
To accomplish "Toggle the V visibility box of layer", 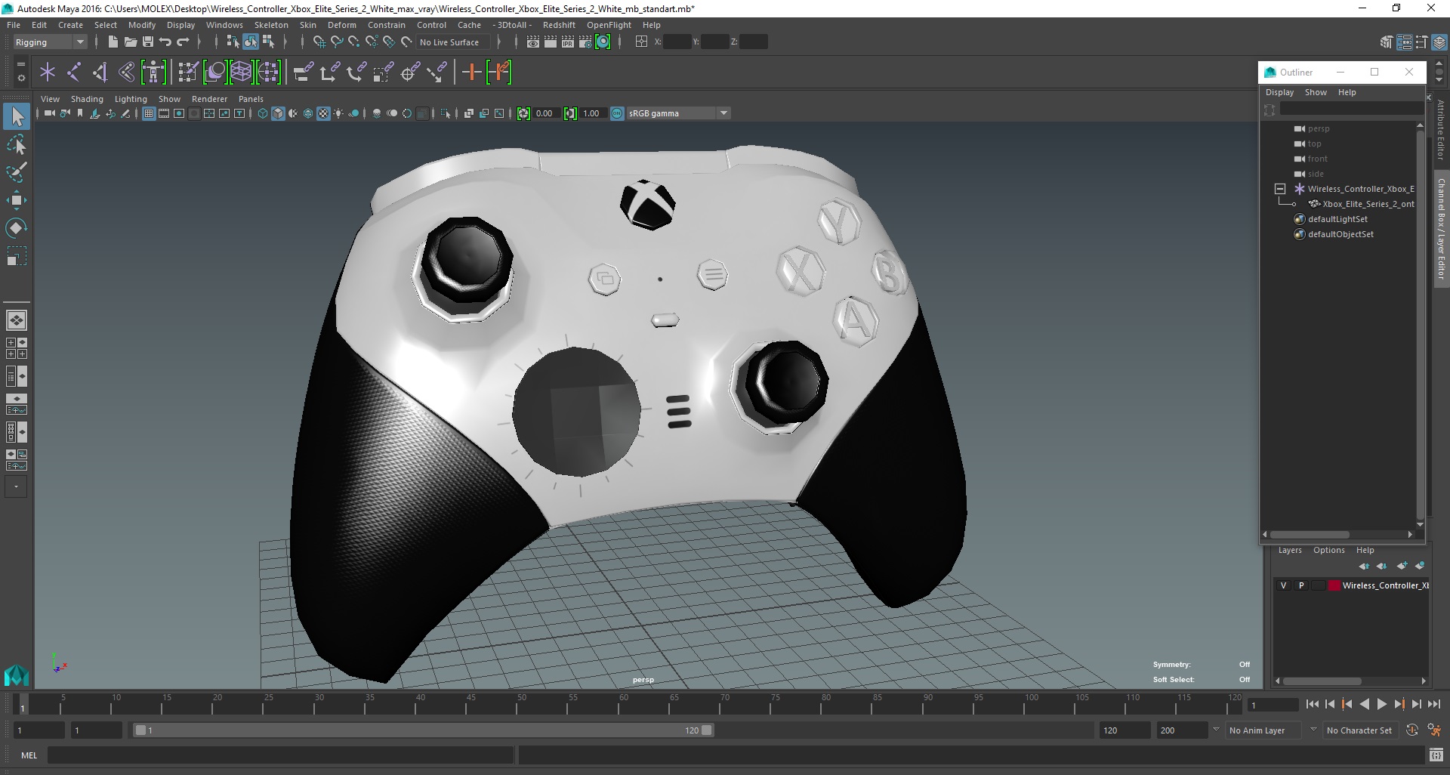I will tap(1283, 585).
